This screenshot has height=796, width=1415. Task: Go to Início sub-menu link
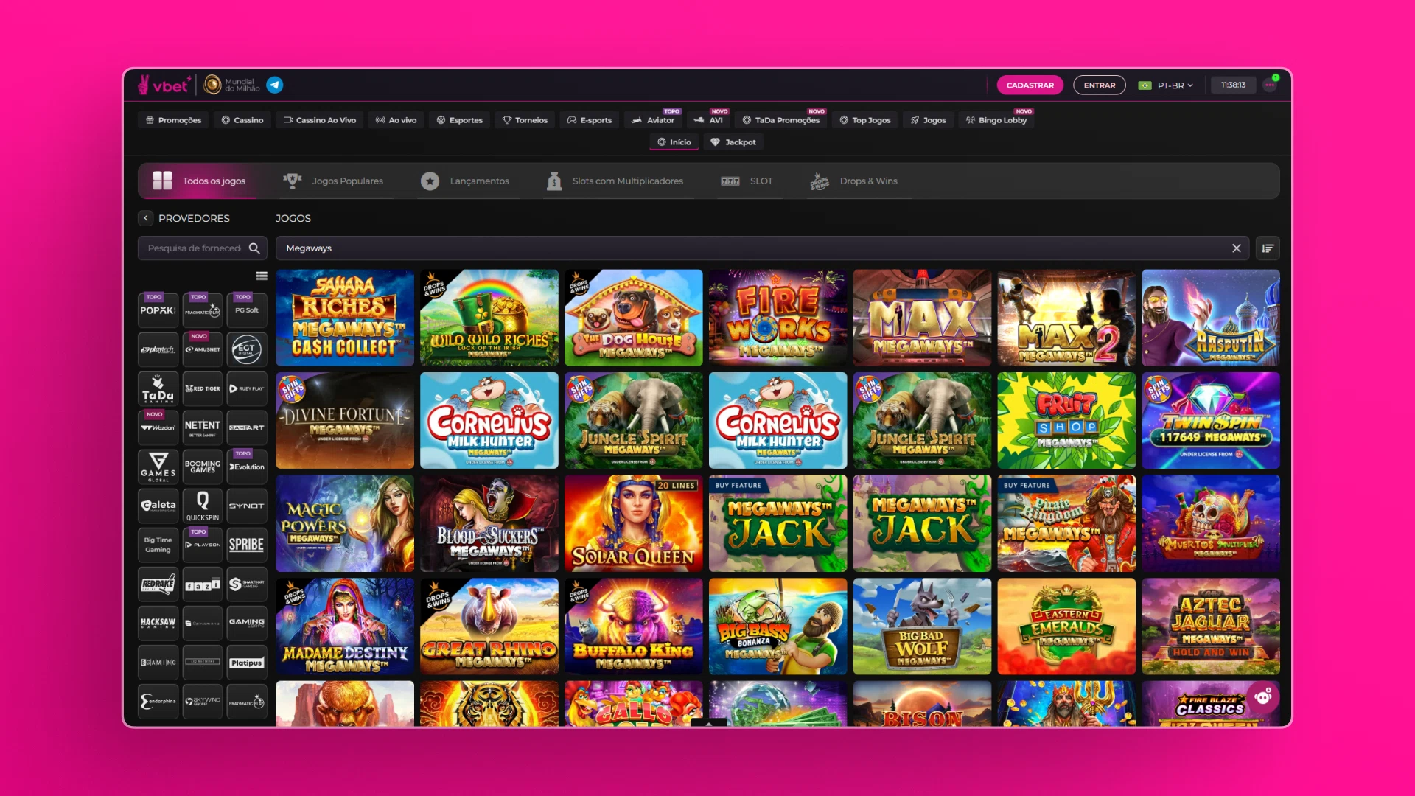[674, 142]
